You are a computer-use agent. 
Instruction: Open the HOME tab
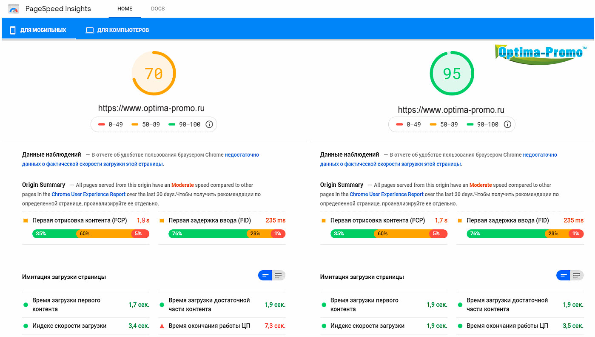click(125, 9)
